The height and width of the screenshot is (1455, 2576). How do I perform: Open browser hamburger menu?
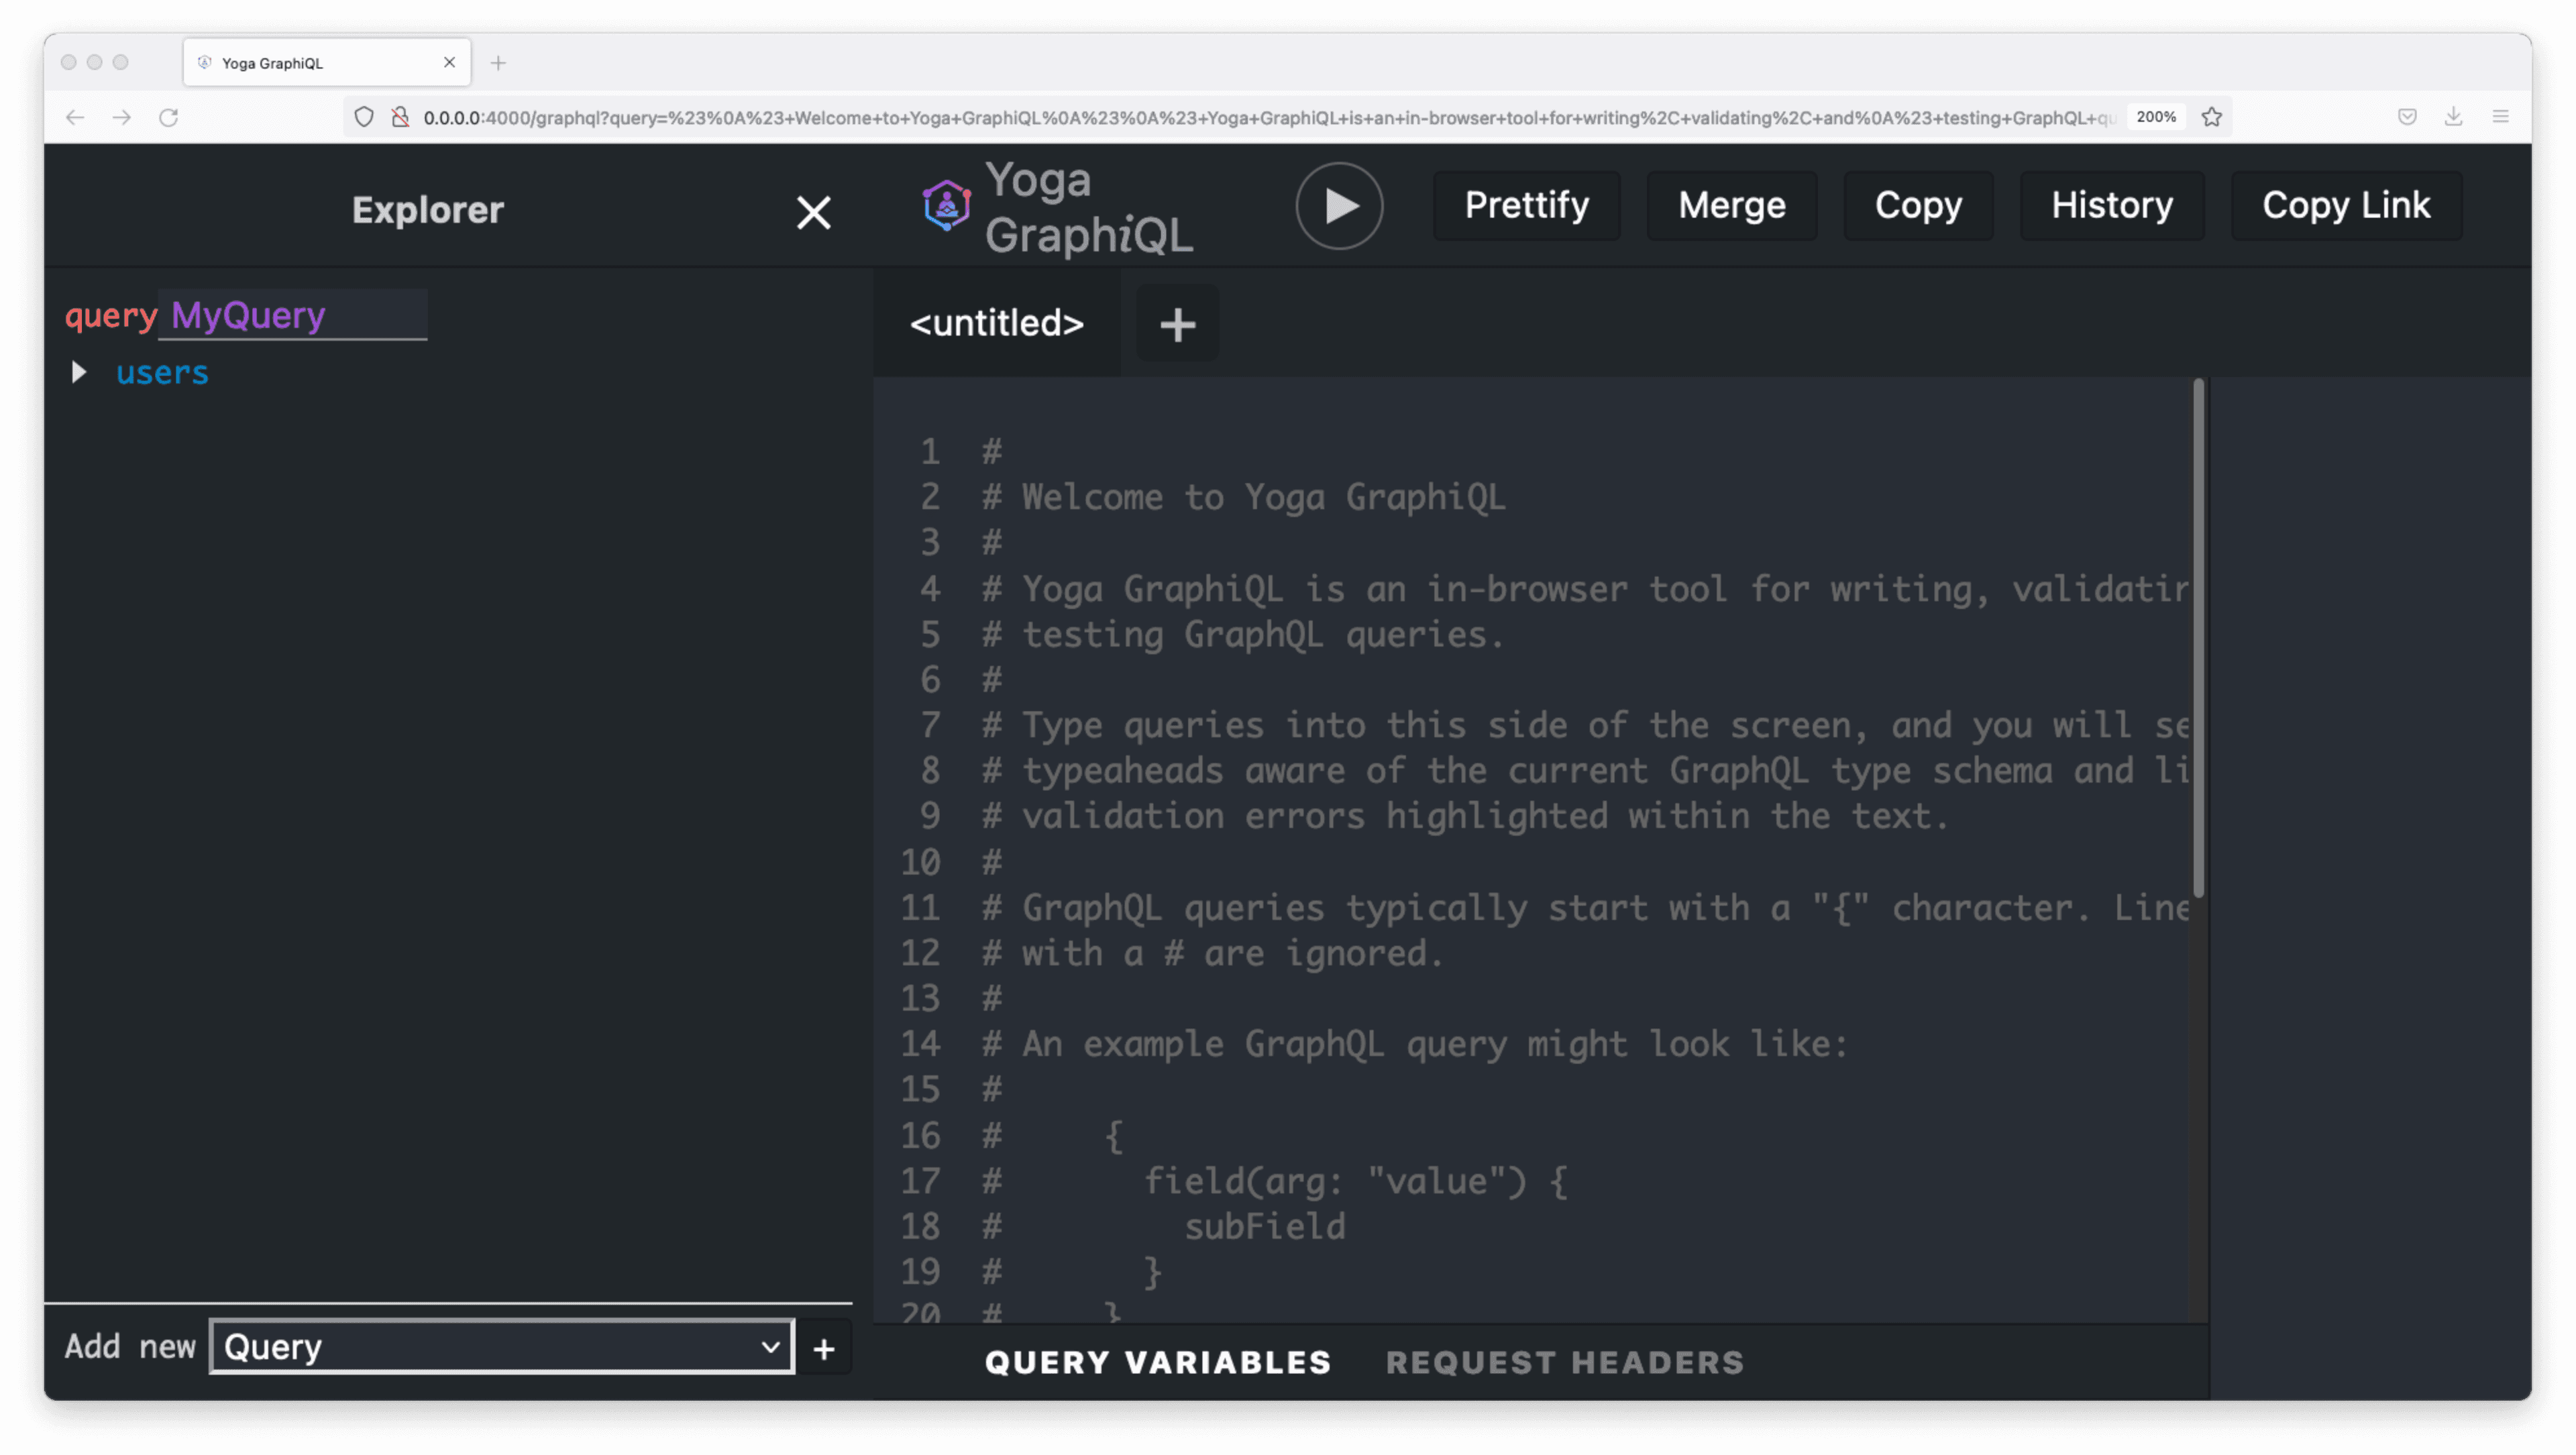coord(2500,117)
